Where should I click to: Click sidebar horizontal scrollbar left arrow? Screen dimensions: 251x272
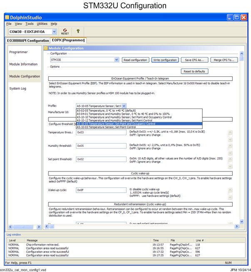(x=10, y=227)
